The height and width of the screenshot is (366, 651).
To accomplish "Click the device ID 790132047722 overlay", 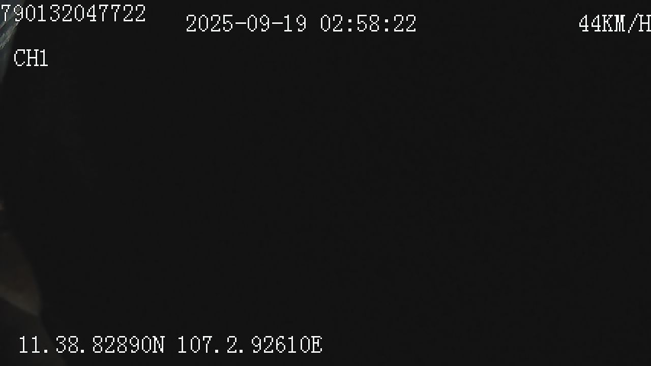I will point(73,14).
